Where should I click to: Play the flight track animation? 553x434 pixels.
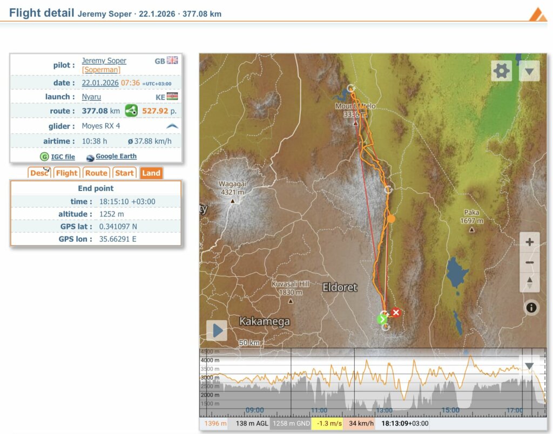(x=217, y=330)
